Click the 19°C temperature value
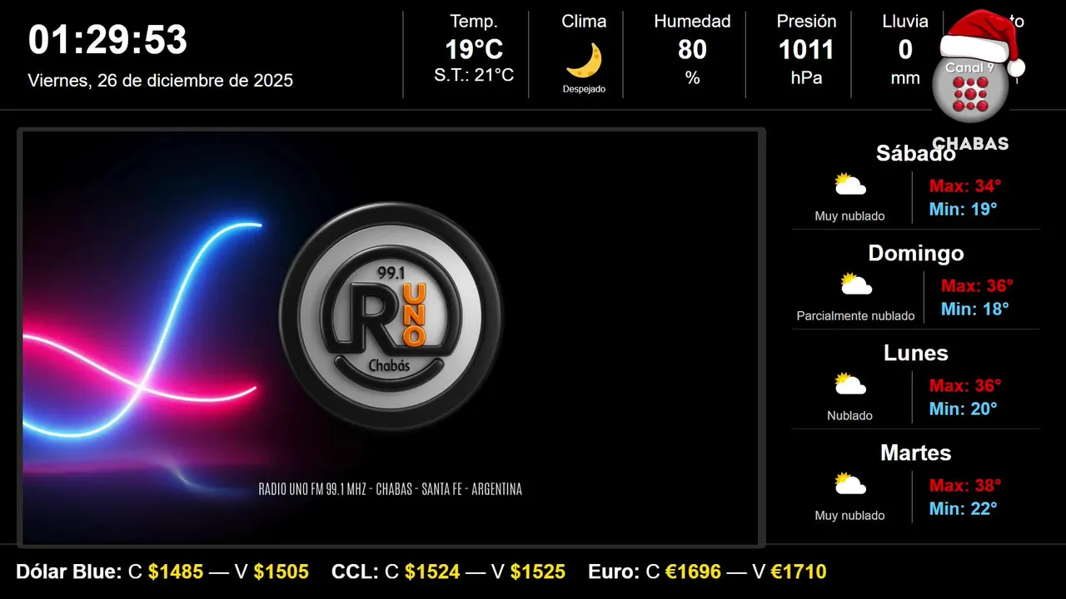 [x=474, y=50]
